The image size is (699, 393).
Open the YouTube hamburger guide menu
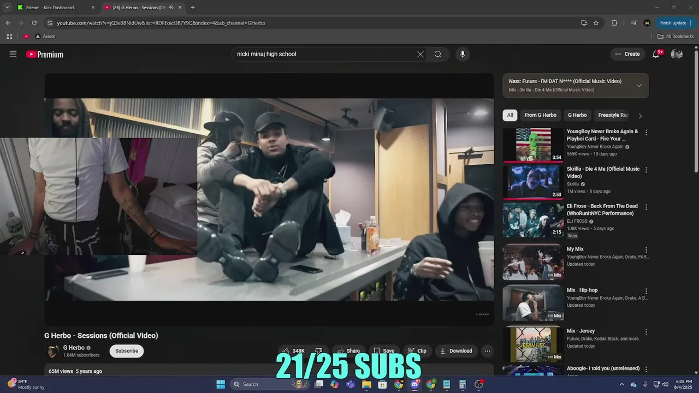pos(13,54)
